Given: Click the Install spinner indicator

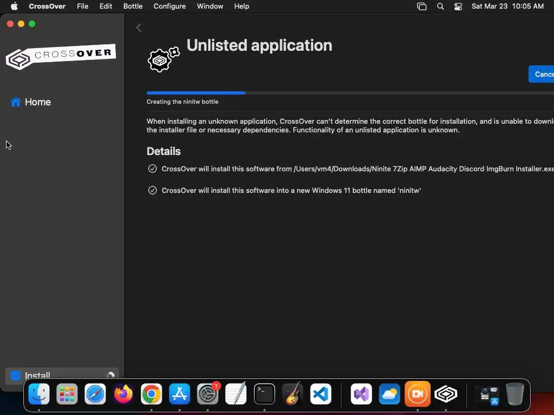Looking at the screenshot, I should click(110, 375).
